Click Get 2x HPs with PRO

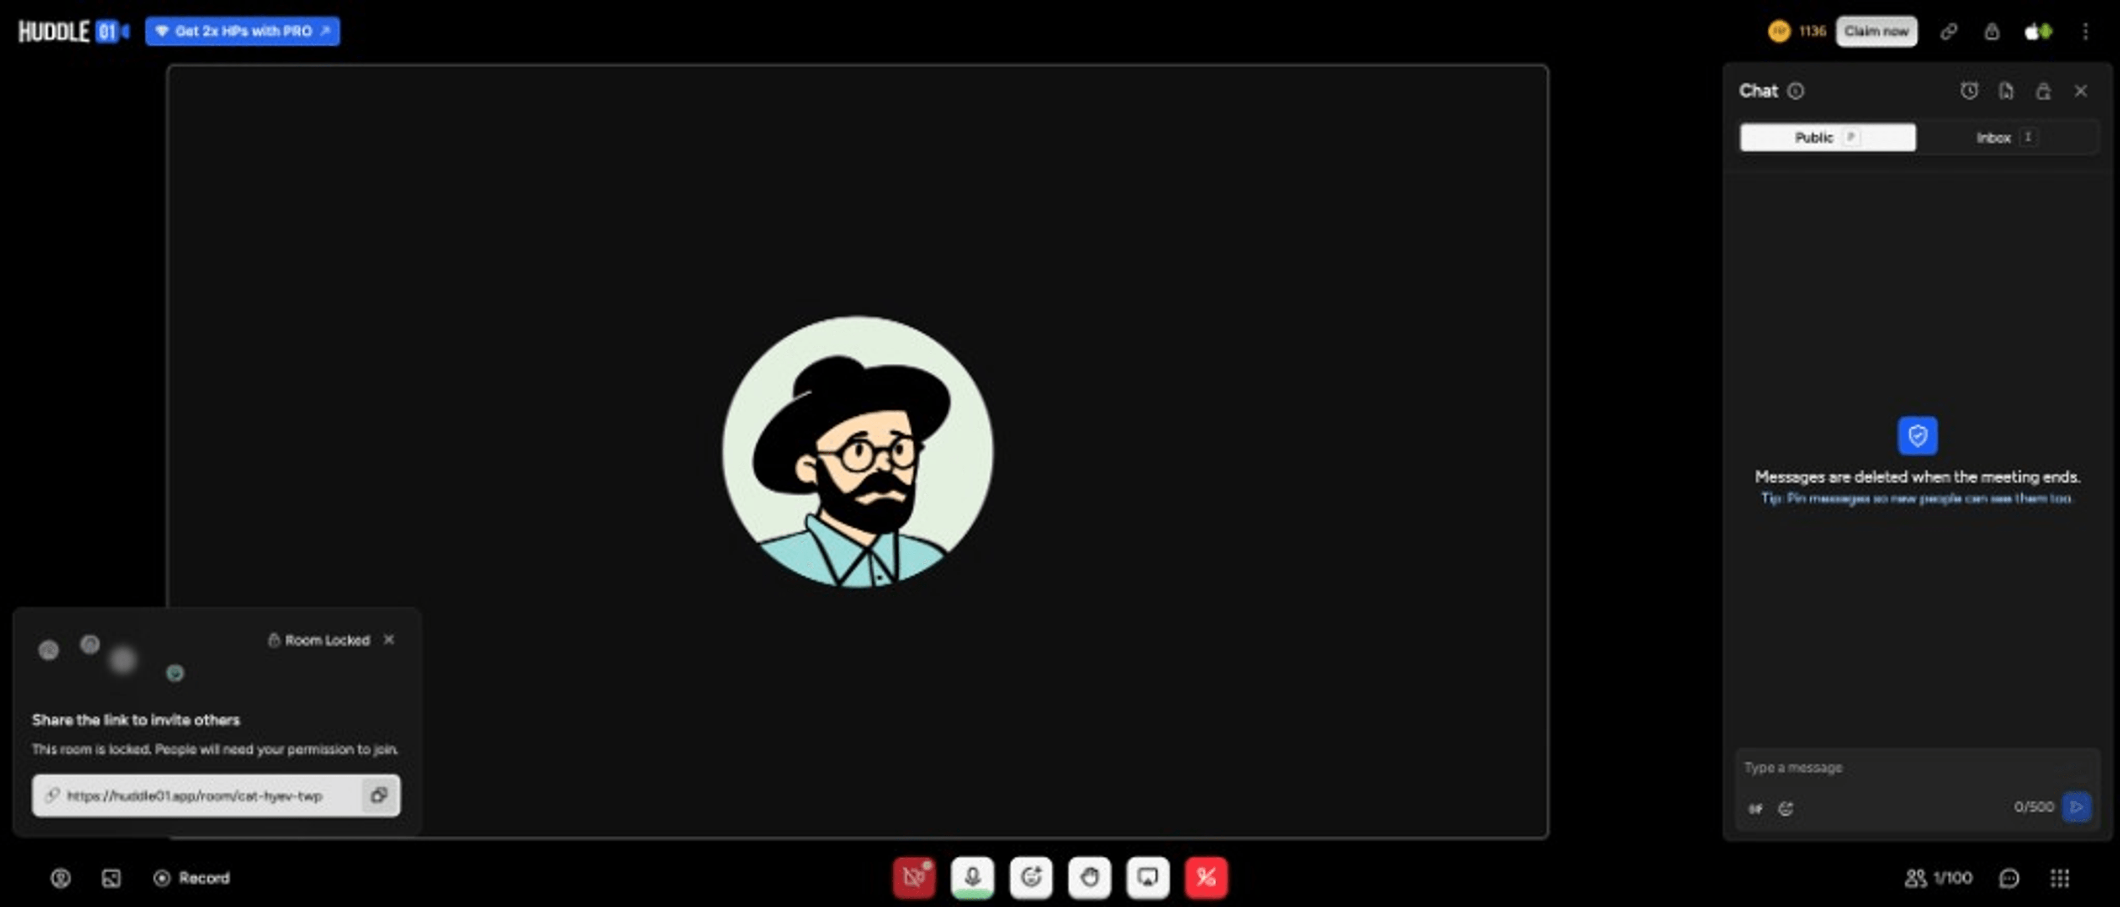242,31
